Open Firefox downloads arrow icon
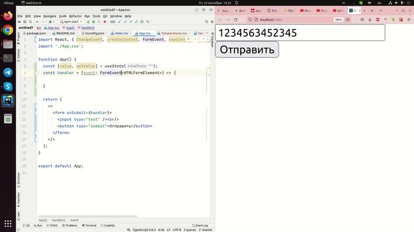The width and height of the screenshot is (414, 232). [x=370, y=20]
